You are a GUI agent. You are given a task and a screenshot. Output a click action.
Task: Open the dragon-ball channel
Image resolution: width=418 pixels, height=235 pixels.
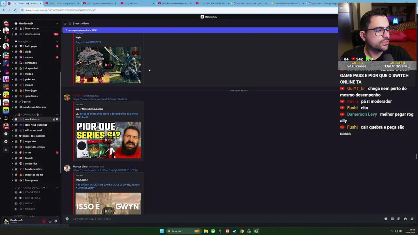click(x=36, y=68)
